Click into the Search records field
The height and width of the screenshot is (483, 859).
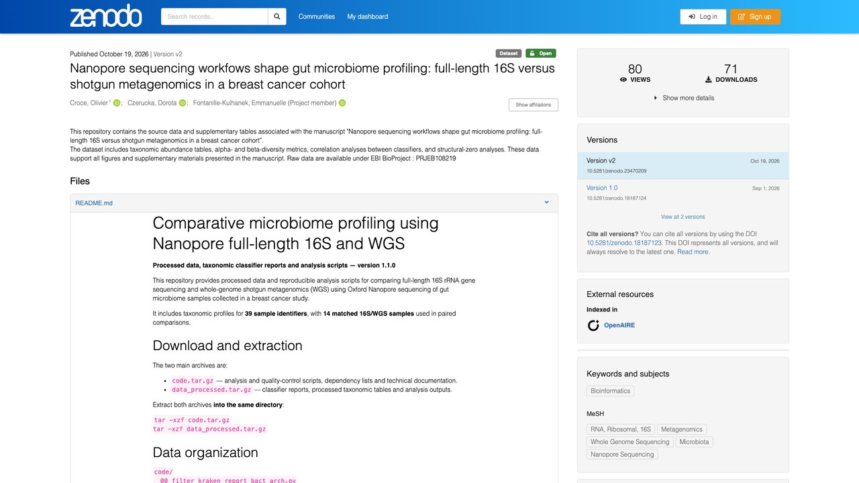(215, 17)
